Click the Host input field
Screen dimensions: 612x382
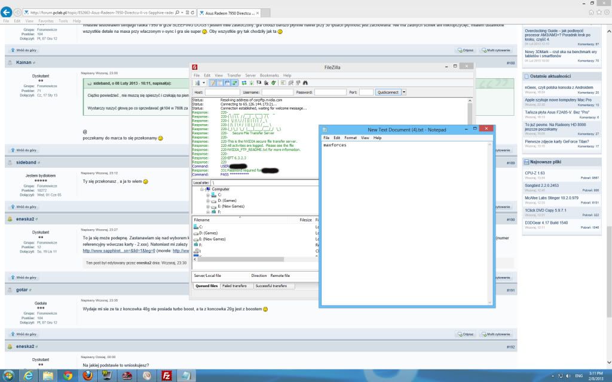tap(222, 93)
